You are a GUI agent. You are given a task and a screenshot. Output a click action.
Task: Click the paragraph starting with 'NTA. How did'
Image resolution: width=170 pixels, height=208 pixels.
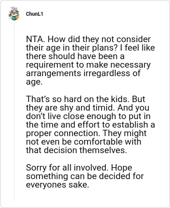[90, 60]
